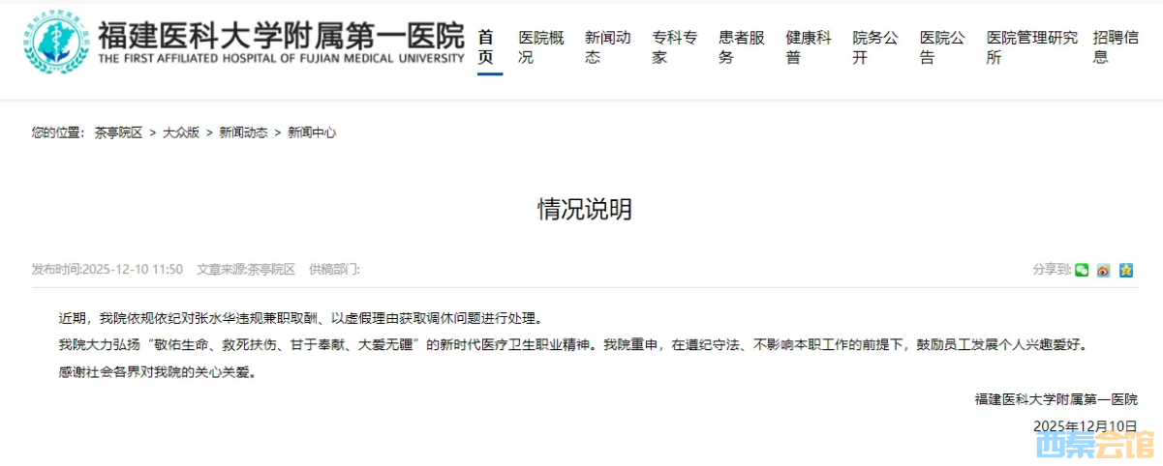Open 医院概况 menu item

click(x=540, y=46)
